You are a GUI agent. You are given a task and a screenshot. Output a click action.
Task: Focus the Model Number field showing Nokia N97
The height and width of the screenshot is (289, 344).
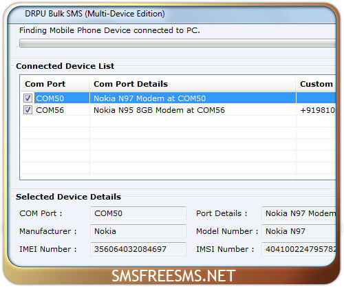coord(299,231)
